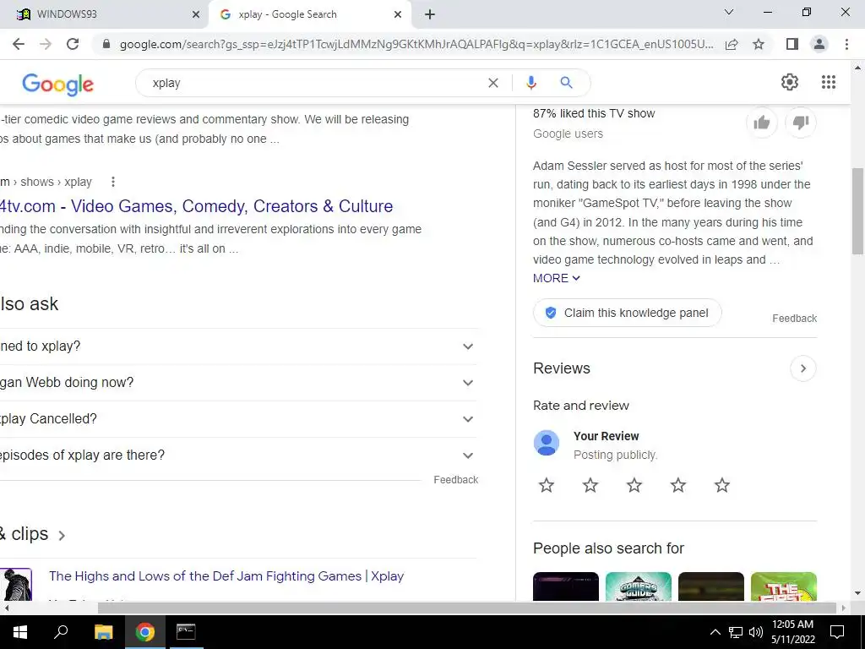
Task: Show hidden system tray icons
Action: [715, 632]
